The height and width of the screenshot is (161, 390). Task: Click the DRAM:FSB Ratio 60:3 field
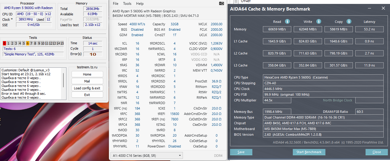tap(369, 112)
